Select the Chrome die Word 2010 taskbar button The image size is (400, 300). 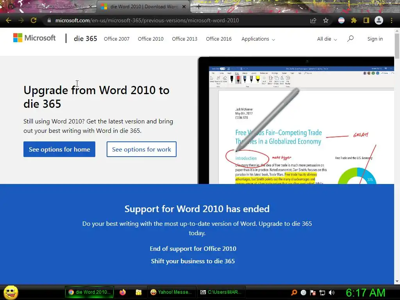point(89,292)
